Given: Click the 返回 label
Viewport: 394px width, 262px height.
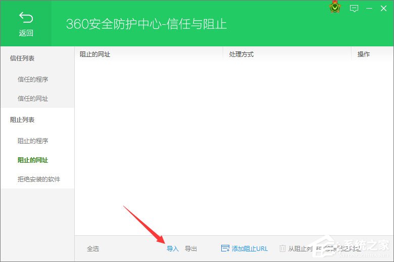Looking at the screenshot, I should point(26,33).
